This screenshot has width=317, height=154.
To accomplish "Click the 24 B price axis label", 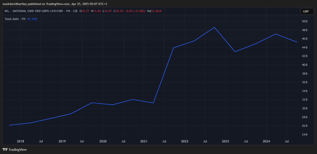I will tap(305, 134).
